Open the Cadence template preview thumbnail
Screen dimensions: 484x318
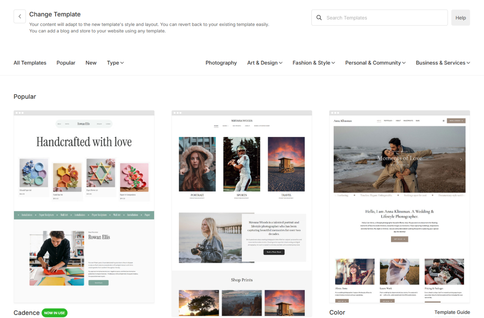point(84,207)
